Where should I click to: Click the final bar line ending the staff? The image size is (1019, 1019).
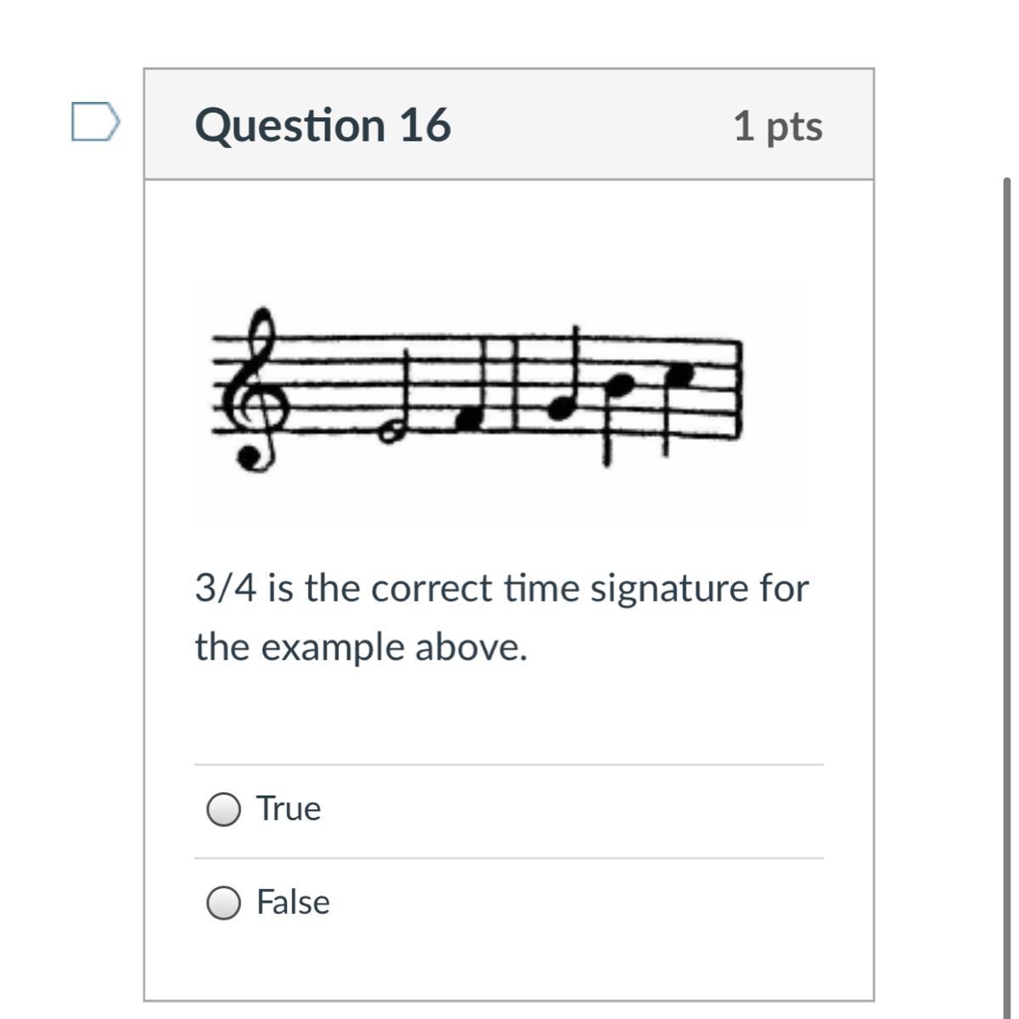pos(738,389)
